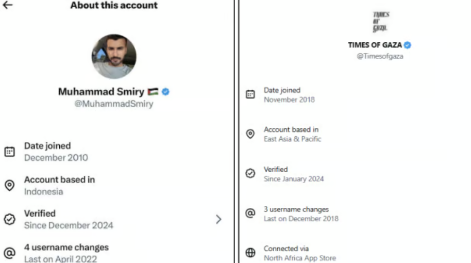This screenshot has width=471, height=263.
Task: Click globe icon beside Connected via
Action: (x=250, y=253)
